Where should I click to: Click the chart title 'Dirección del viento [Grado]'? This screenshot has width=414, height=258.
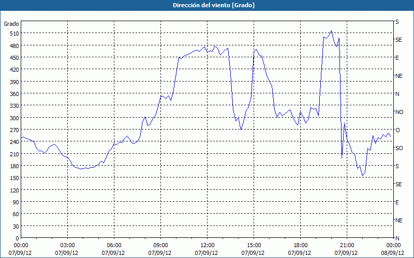click(214, 5)
